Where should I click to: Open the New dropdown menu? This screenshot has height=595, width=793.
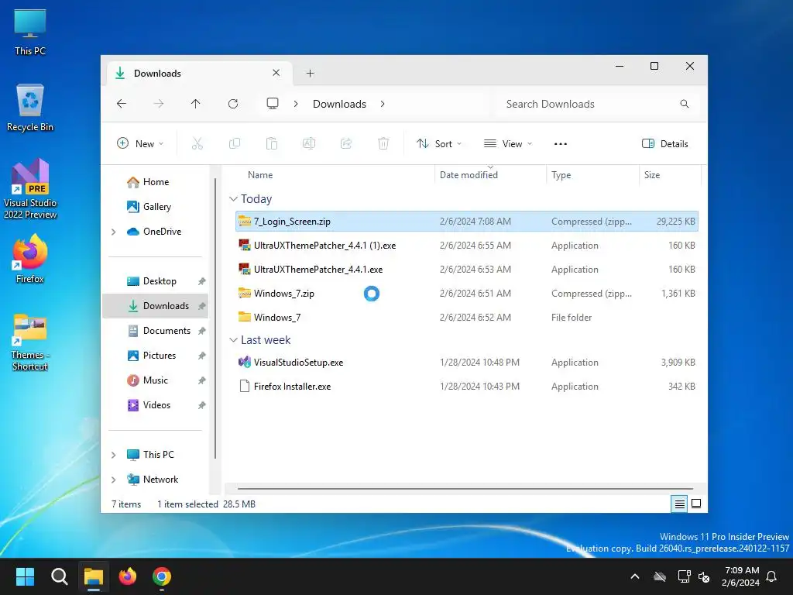140,143
